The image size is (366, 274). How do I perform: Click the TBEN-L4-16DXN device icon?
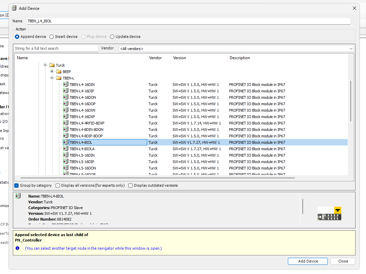coord(66,110)
